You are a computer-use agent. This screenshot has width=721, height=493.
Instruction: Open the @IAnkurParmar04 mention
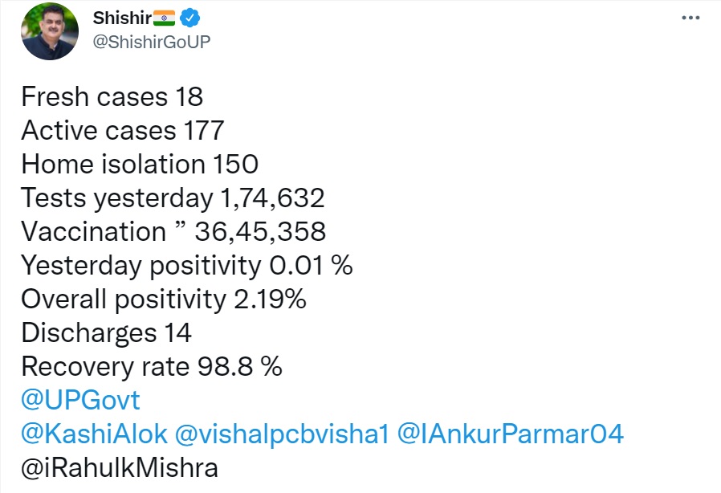511,434
